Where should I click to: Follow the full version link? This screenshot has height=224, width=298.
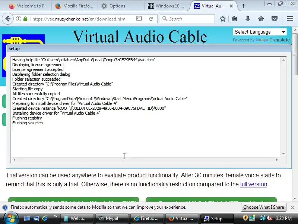pyautogui.click(x=254, y=184)
